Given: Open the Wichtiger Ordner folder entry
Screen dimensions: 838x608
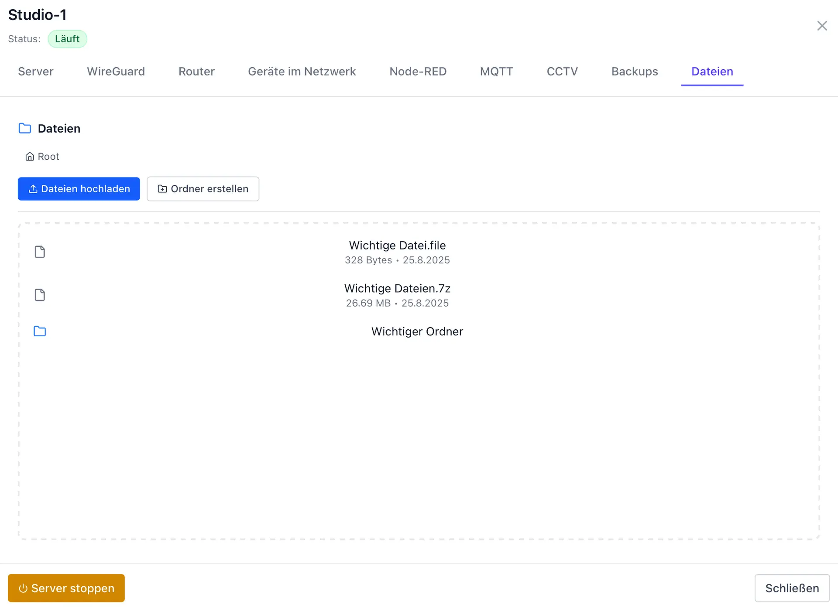Looking at the screenshot, I should 417,332.
